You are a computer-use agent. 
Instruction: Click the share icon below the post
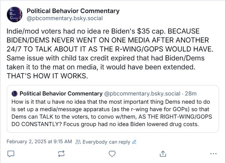click(163, 153)
